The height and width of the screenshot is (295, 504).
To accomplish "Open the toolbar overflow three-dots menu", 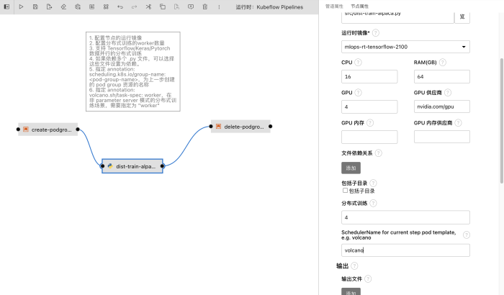I will (219, 6).
